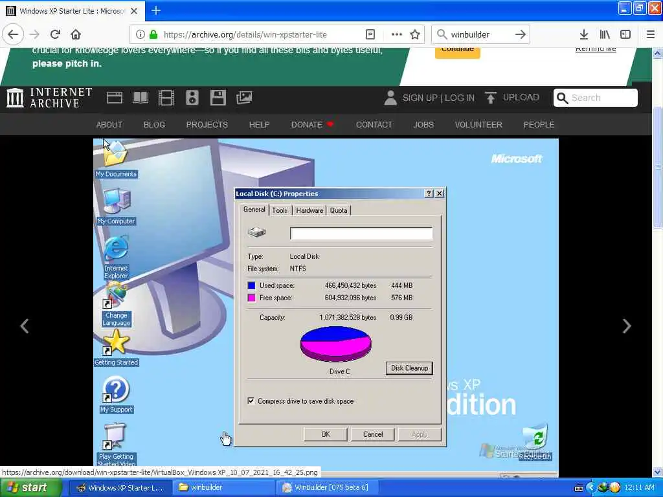
Task: Open the downloads arrow icon
Action: (583, 34)
